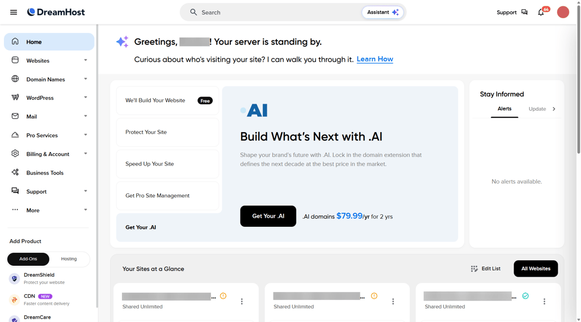Click the Mail envelope icon
581x322 pixels.
[x=15, y=116]
